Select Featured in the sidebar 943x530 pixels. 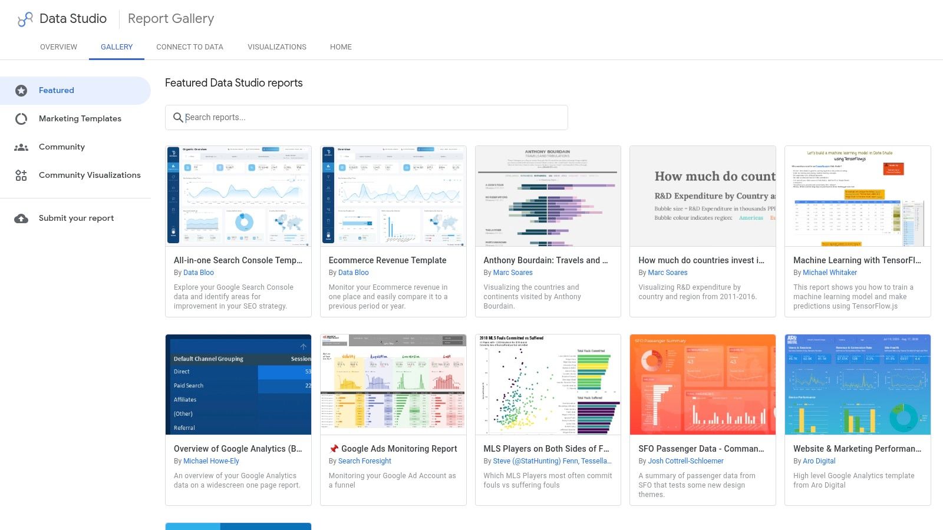[x=75, y=91]
